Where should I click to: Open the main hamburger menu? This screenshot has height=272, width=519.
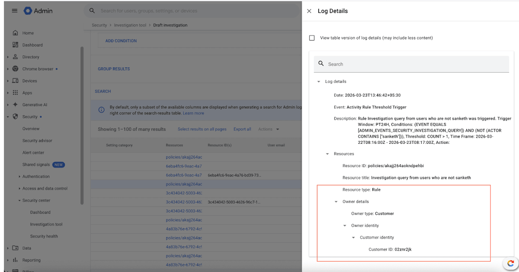15,10
